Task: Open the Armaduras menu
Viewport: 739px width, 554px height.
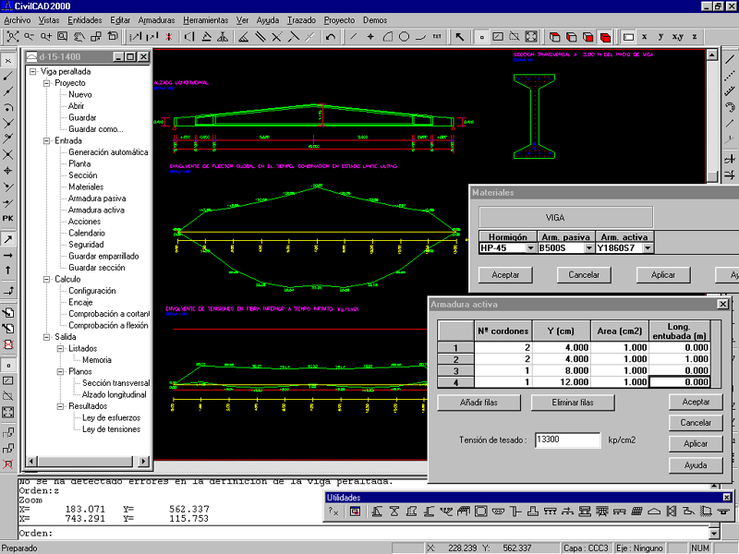Action: 156,19
